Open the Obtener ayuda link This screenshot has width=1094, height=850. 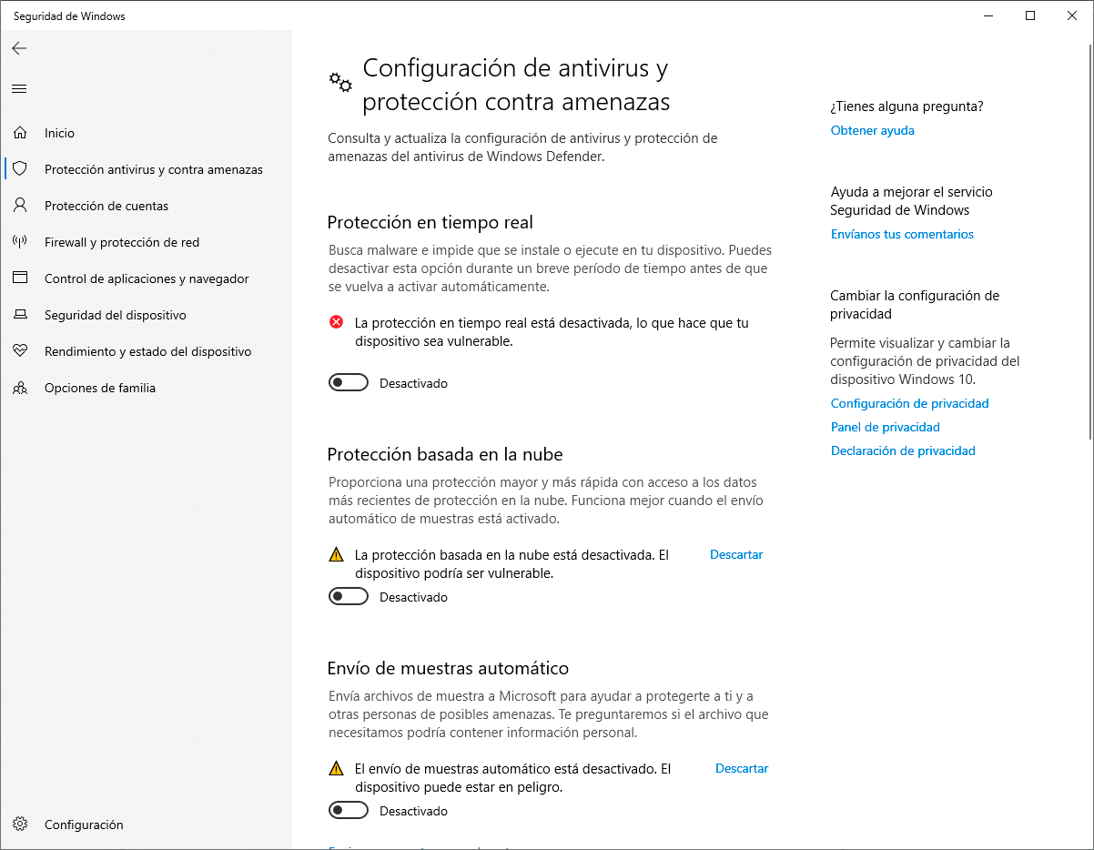click(x=872, y=130)
